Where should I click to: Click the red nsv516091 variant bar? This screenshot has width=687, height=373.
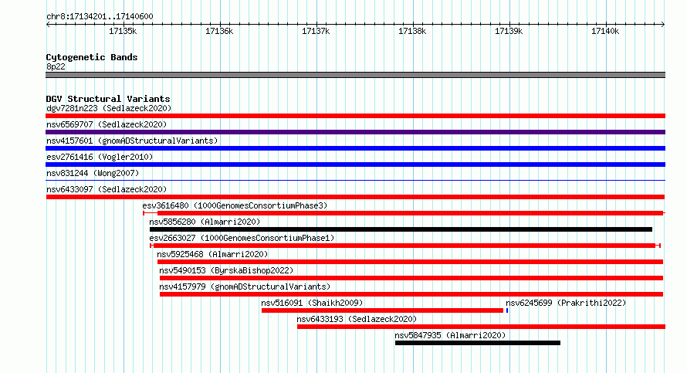click(x=383, y=310)
